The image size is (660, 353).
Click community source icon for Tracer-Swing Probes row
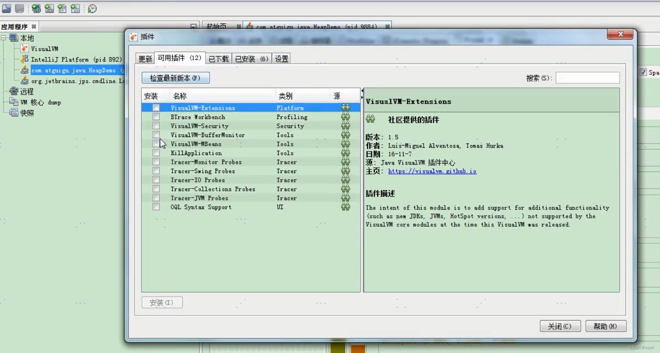click(x=345, y=171)
